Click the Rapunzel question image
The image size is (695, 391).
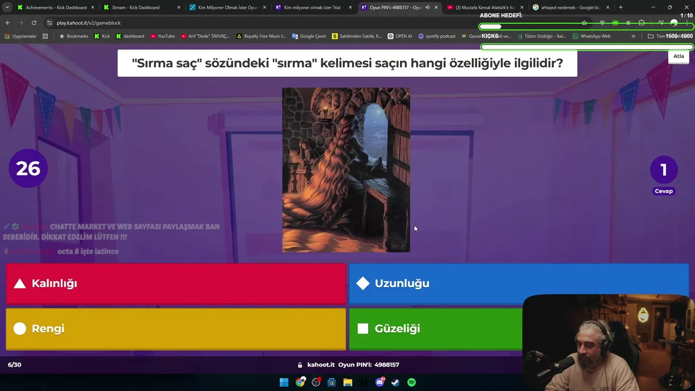(x=346, y=170)
